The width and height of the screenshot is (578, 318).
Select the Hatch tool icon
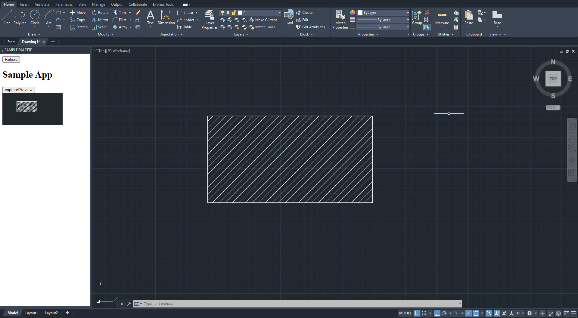(59, 27)
